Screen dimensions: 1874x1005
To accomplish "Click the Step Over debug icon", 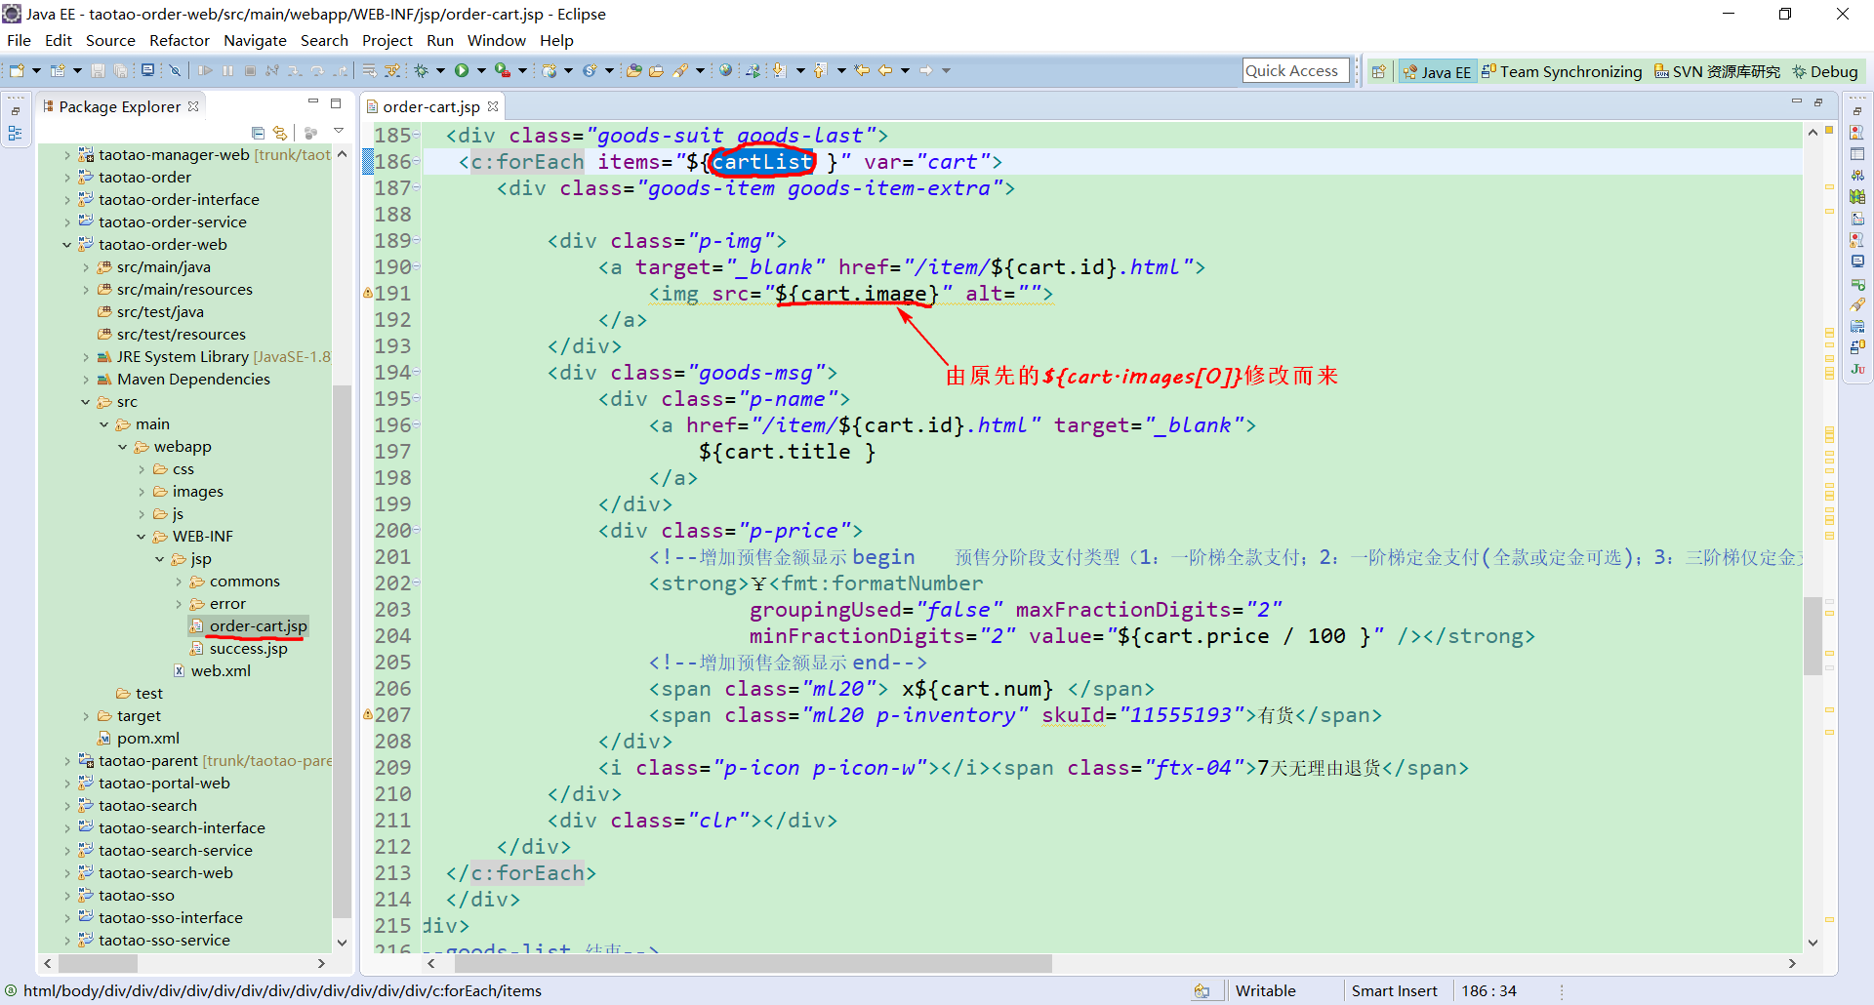I will pos(317,70).
